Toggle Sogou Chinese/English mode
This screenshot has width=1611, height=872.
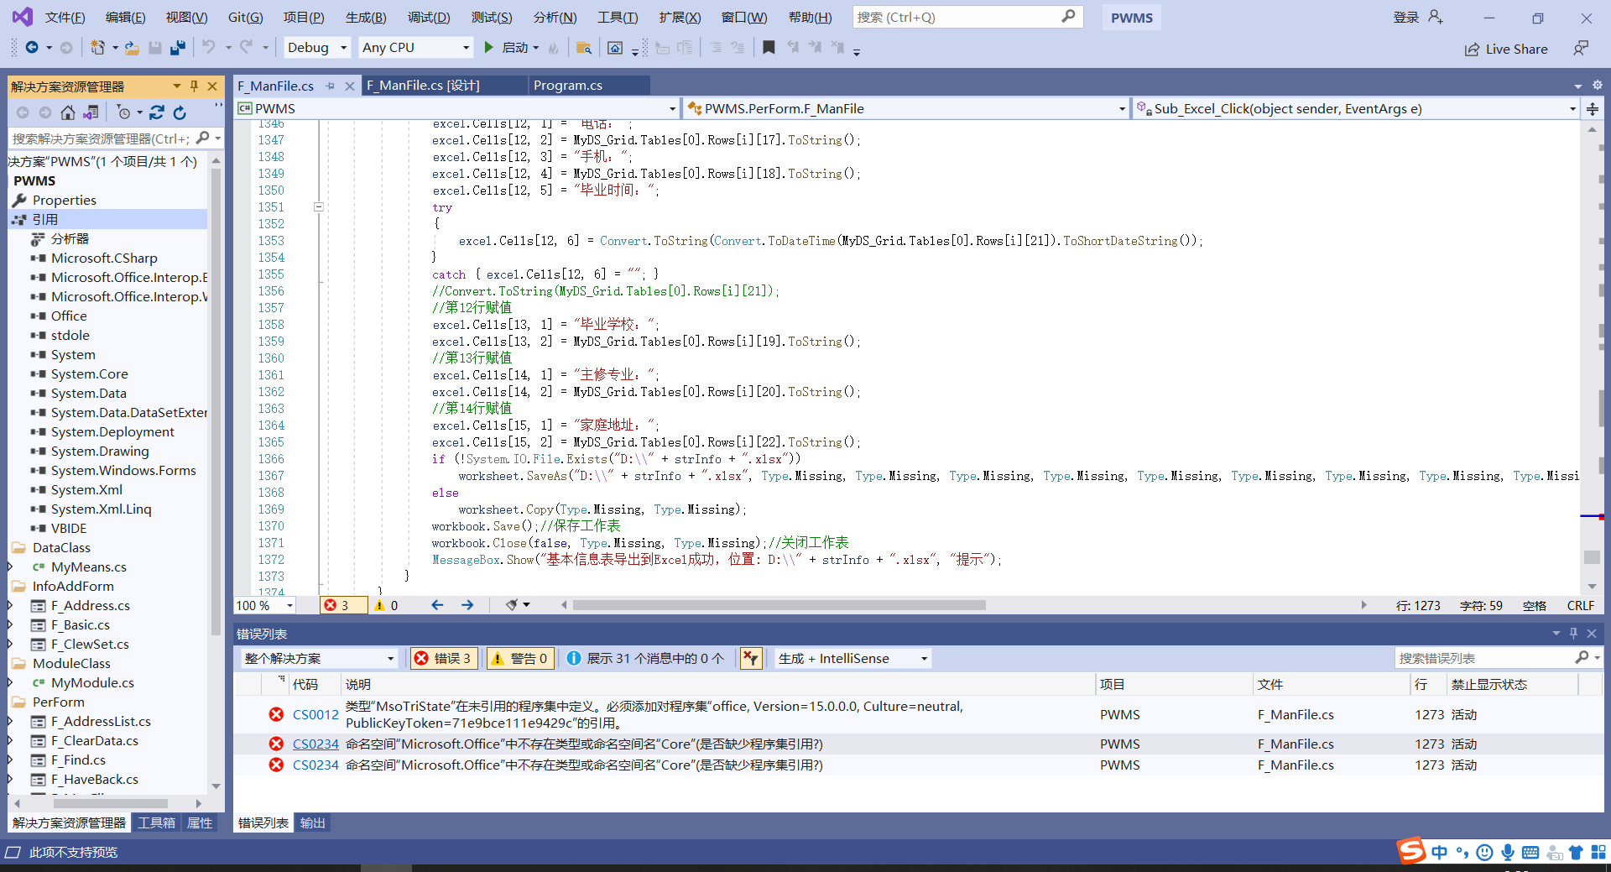click(1440, 853)
